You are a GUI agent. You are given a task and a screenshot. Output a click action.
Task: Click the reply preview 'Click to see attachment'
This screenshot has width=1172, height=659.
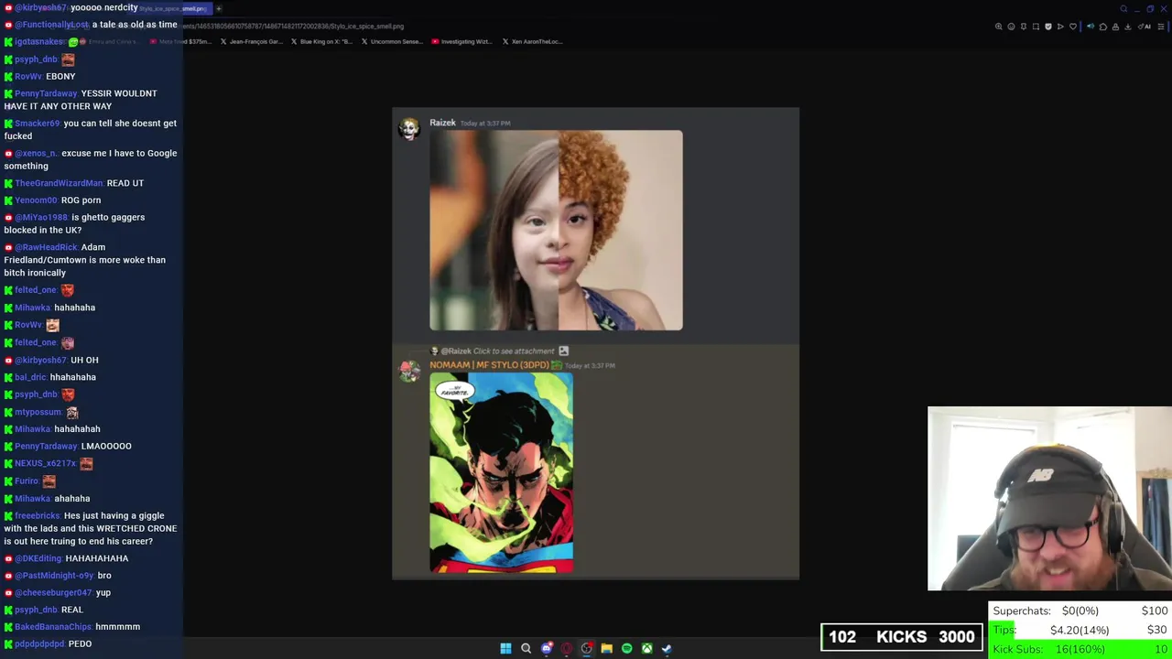pyautogui.click(x=514, y=351)
